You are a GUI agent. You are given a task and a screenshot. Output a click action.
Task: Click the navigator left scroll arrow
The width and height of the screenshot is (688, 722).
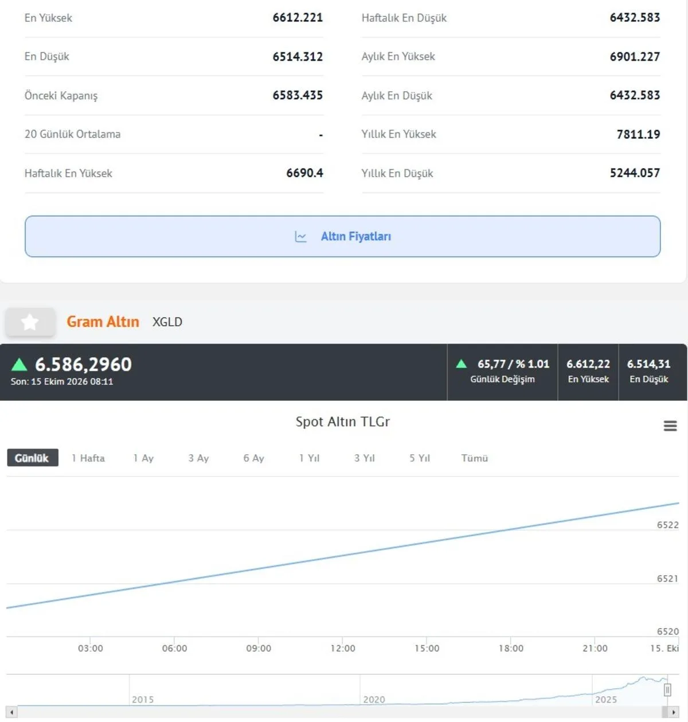pos(12,712)
